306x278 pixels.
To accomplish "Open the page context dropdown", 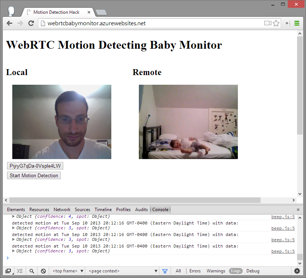I will (123, 271).
